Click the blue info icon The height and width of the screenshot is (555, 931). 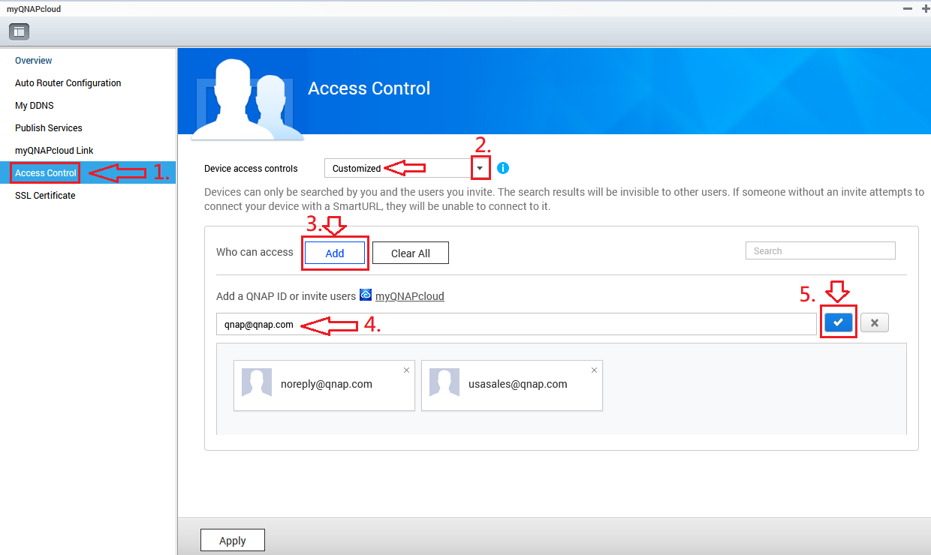pyautogui.click(x=503, y=168)
